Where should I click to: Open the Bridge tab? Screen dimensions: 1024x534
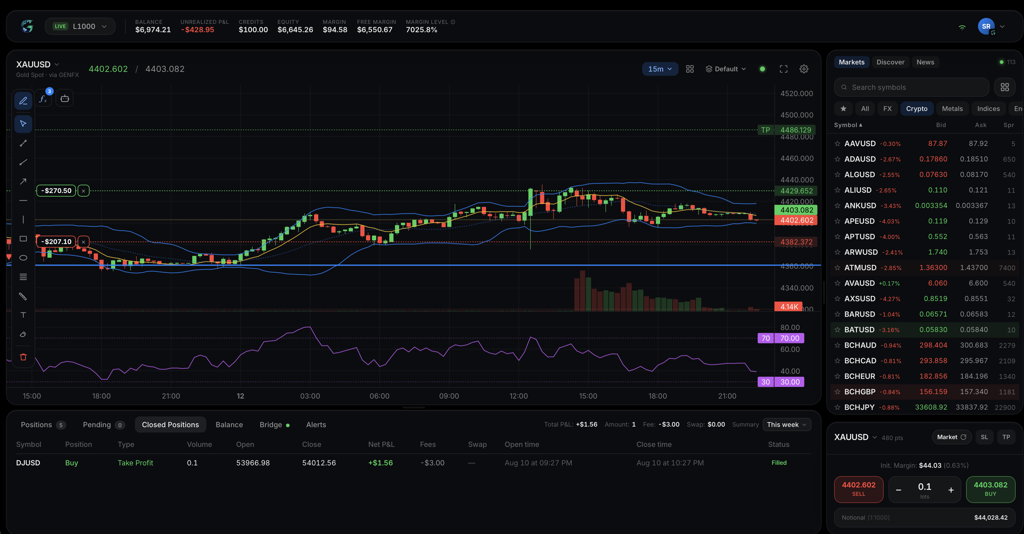274,425
